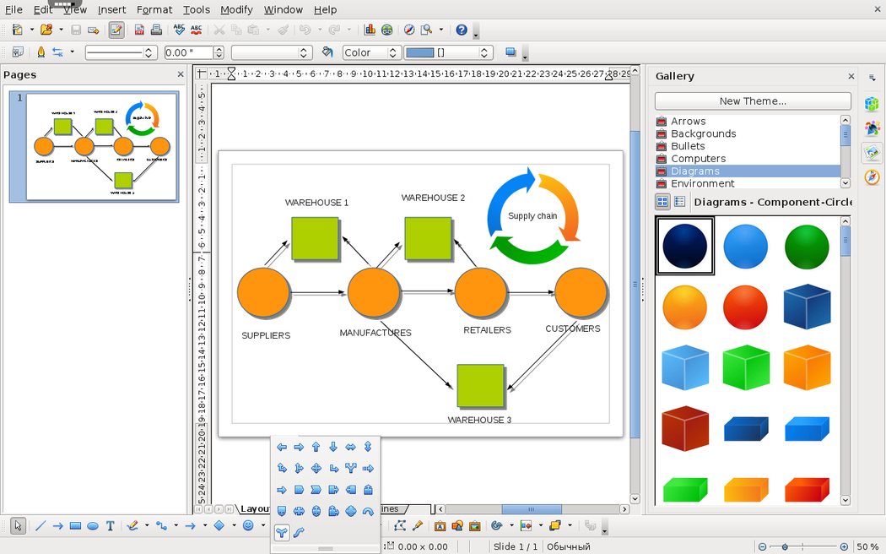Click the New Theme... button
The height and width of the screenshot is (554, 886).
(753, 101)
